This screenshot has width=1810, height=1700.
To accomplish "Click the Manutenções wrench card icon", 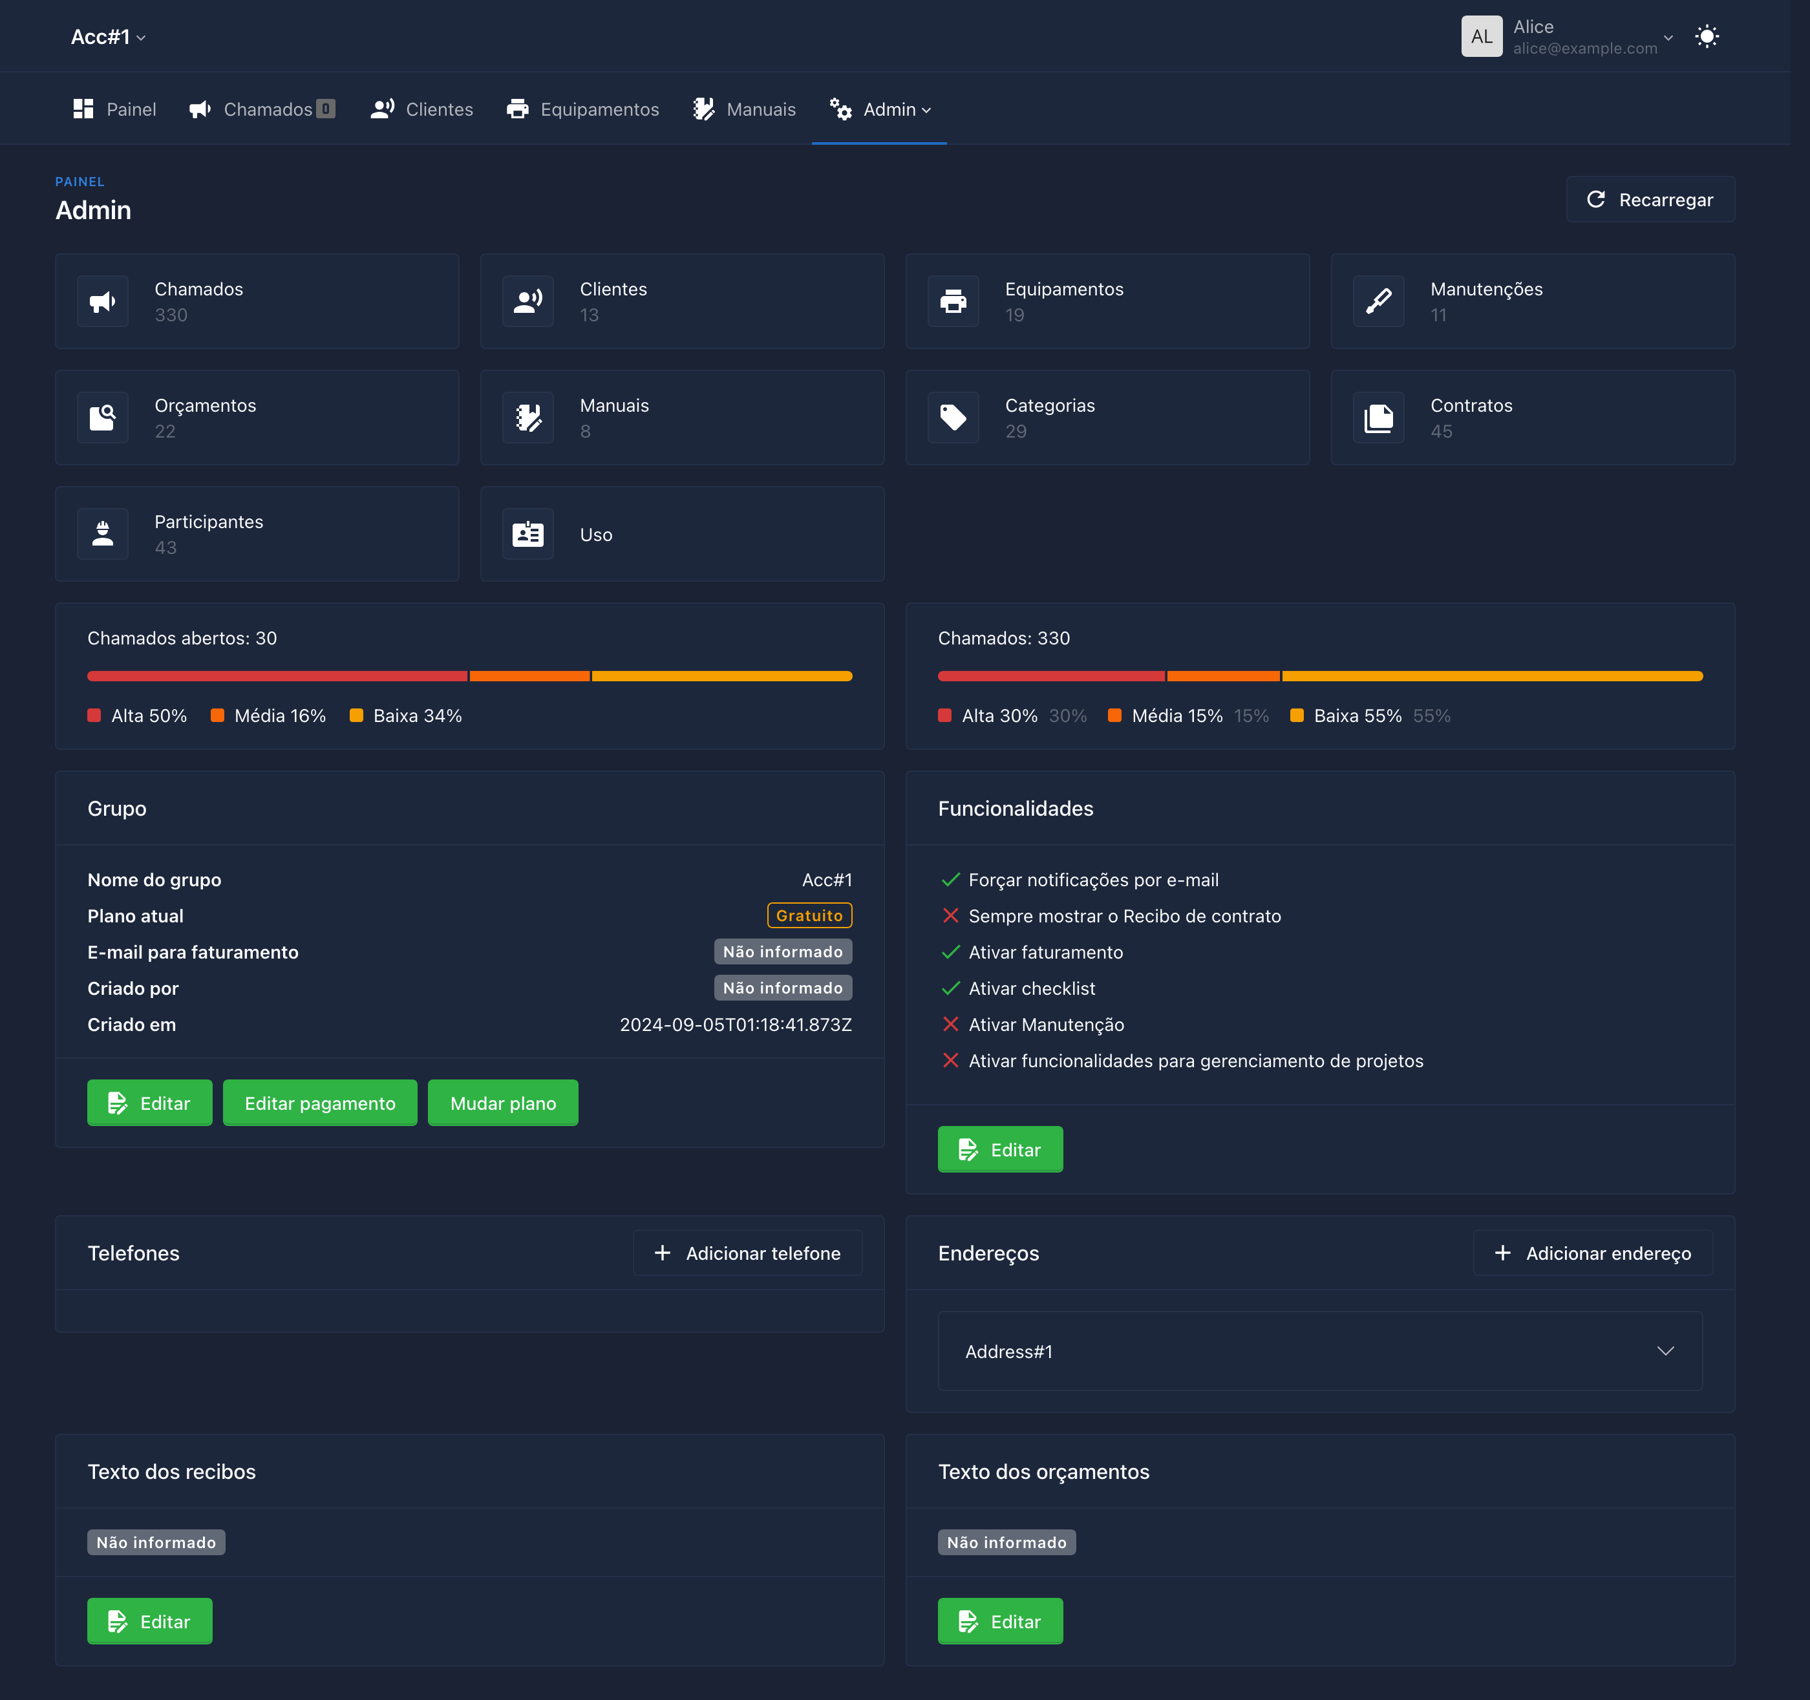I will (1378, 301).
